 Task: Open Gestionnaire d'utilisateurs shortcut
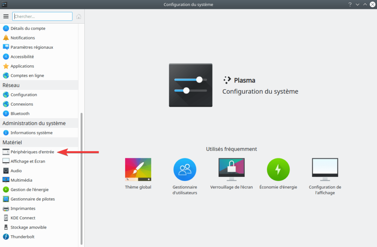pos(185,177)
